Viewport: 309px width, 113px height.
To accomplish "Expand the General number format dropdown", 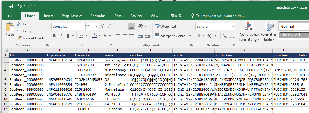I will click(233, 26).
